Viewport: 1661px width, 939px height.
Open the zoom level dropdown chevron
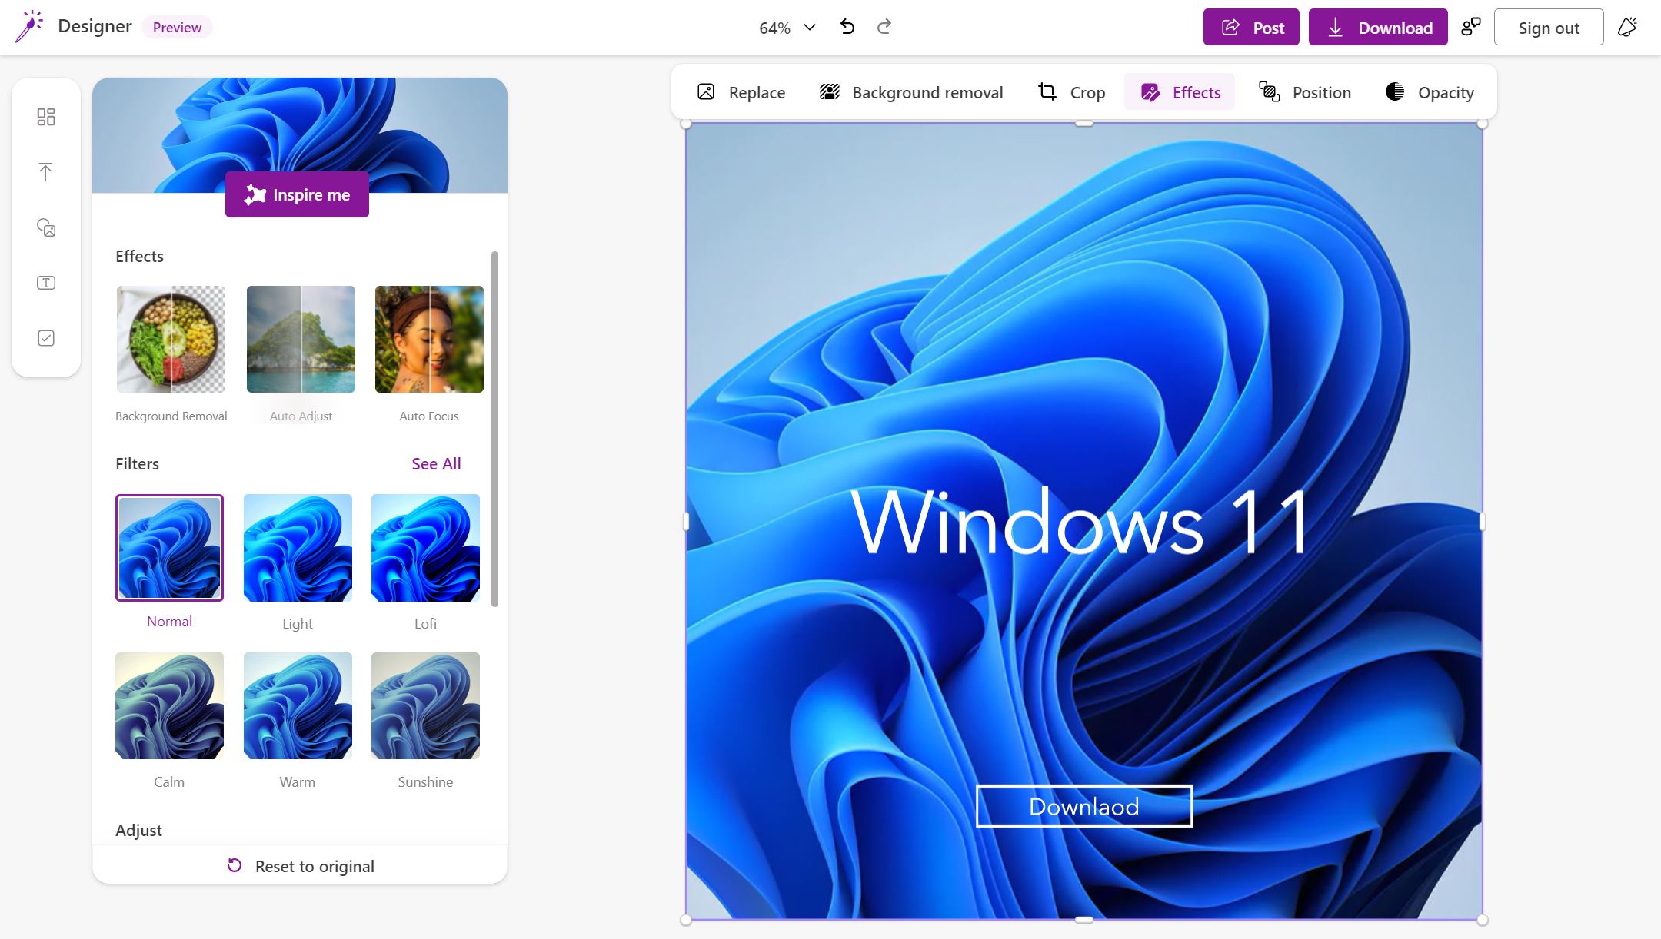[810, 27]
